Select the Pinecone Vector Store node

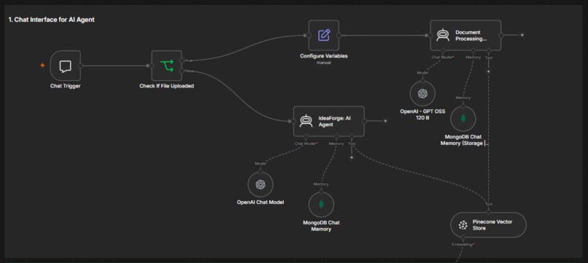488,225
